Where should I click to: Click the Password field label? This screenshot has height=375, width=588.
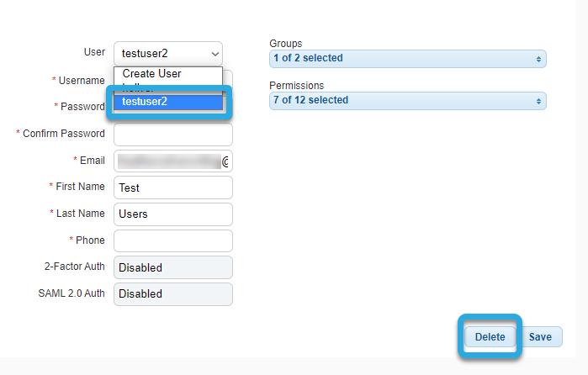[82, 107]
